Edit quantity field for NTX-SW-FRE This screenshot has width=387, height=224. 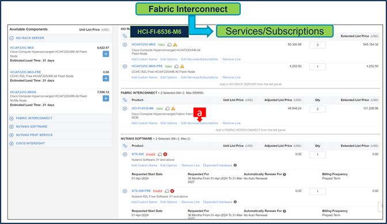click(x=317, y=191)
